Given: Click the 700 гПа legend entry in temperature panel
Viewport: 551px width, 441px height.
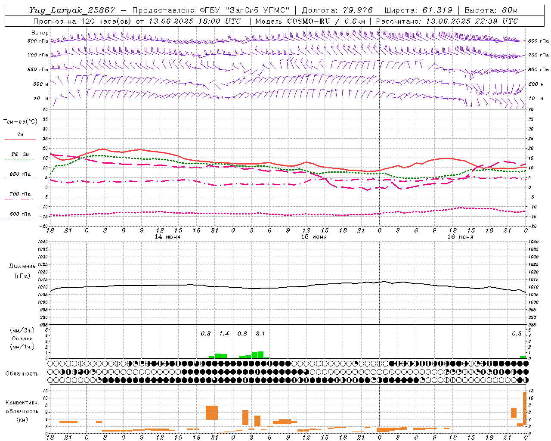Looking at the screenshot, I should (20, 194).
